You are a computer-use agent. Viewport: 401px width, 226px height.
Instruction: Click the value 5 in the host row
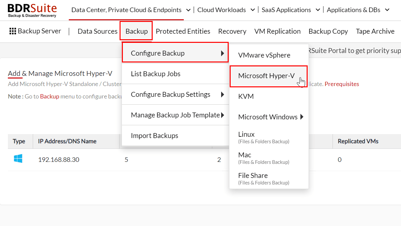pos(126,160)
